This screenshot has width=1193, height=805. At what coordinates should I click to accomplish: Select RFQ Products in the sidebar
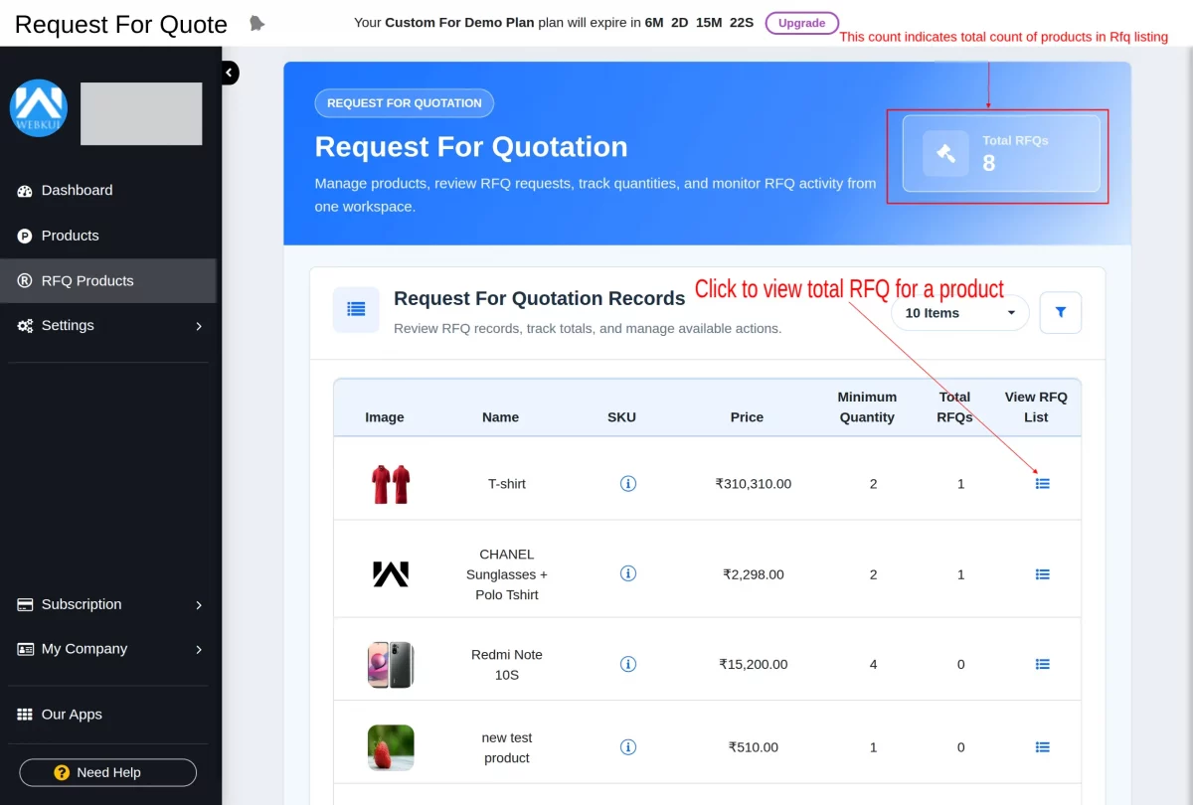[108, 281]
